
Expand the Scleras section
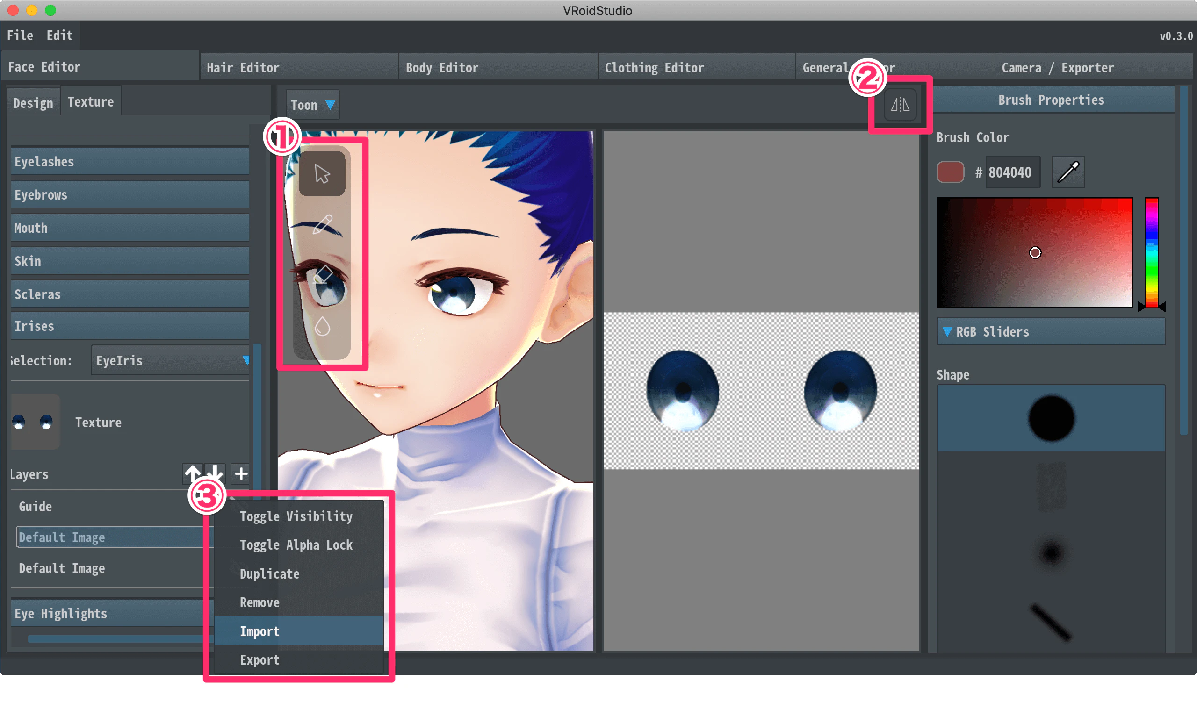coord(130,295)
